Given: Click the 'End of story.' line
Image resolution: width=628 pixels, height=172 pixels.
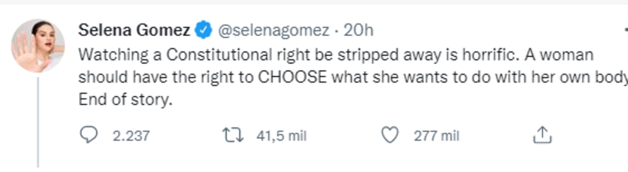Looking at the screenshot, I should 125,99.
